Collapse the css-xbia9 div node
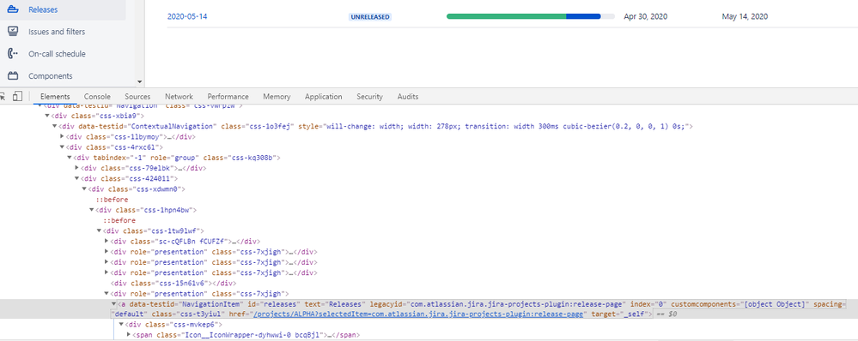The height and width of the screenshot is (341, 858). tap(47, 116)
